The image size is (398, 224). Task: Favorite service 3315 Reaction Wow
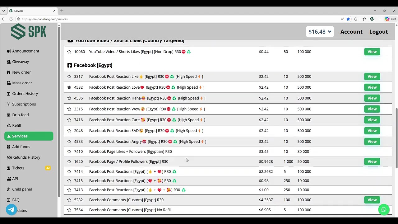(69, 109)
